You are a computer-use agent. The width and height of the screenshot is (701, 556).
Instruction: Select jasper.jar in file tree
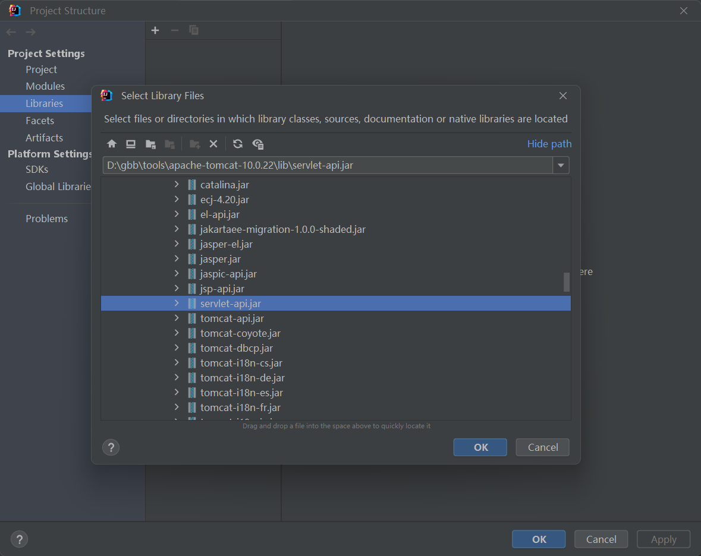221,259
